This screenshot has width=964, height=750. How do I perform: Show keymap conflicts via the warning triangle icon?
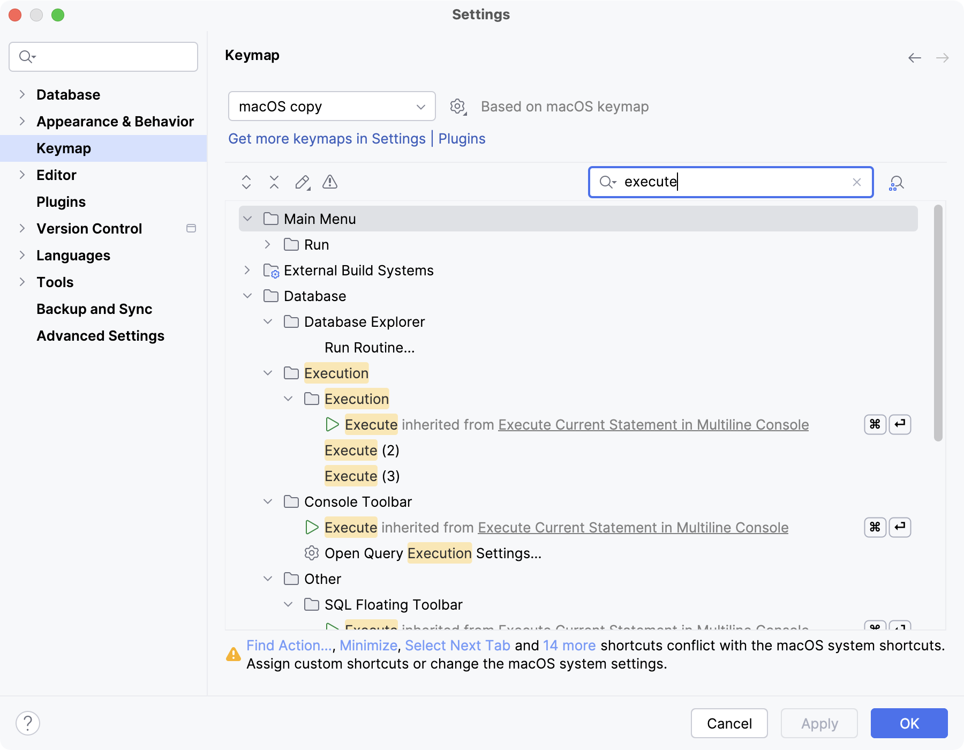[330, 183]
